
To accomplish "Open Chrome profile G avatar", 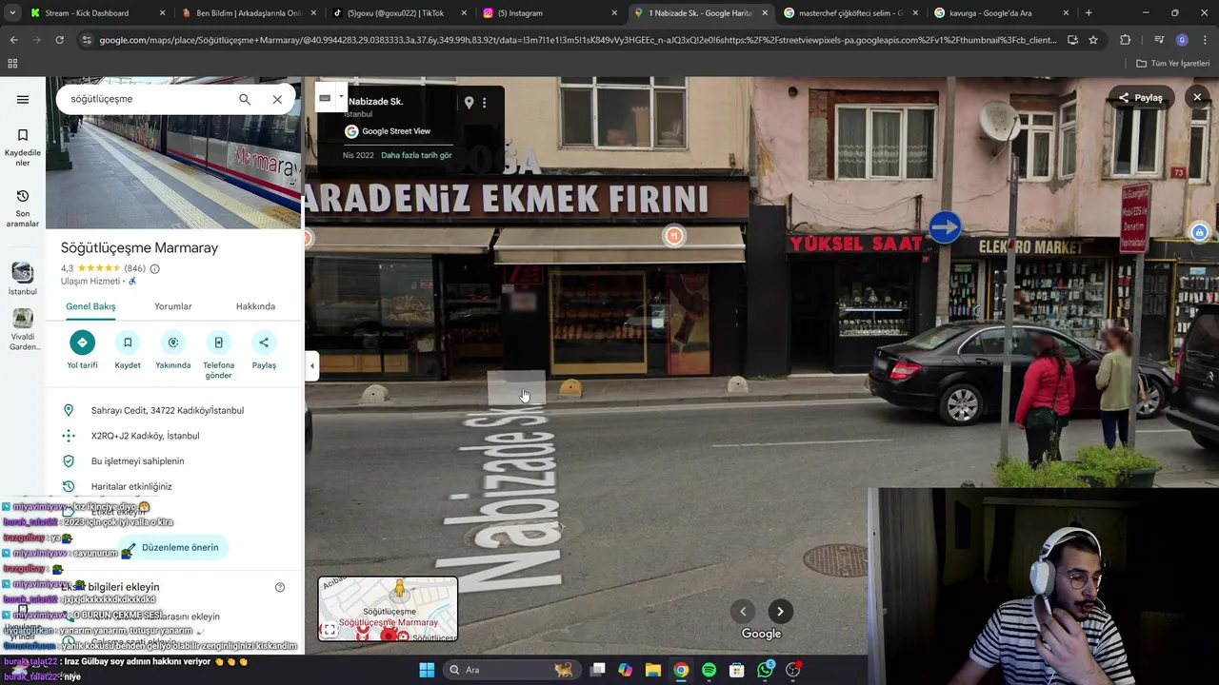I will pyautogui.click(x=1182, y=40).
